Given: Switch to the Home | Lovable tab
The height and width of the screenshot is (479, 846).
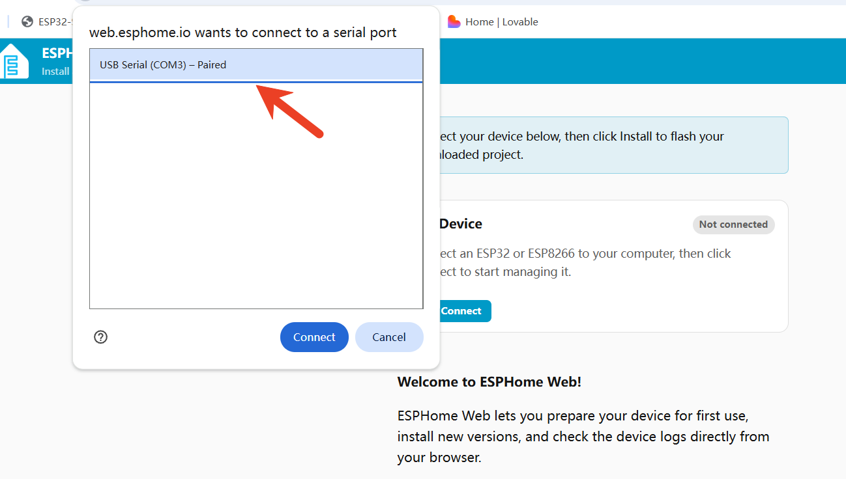Looking at the screenshot, I should (493, 22).
